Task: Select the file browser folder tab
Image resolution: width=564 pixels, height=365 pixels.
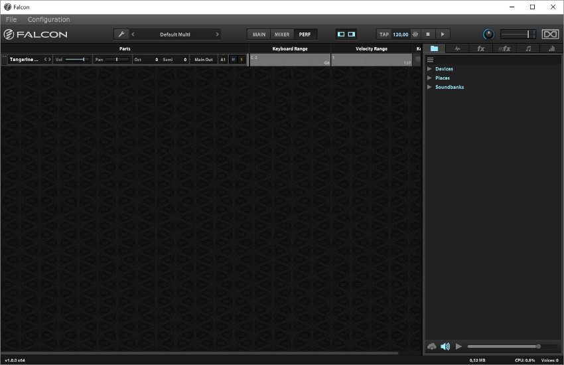Action: click(434, 48)
